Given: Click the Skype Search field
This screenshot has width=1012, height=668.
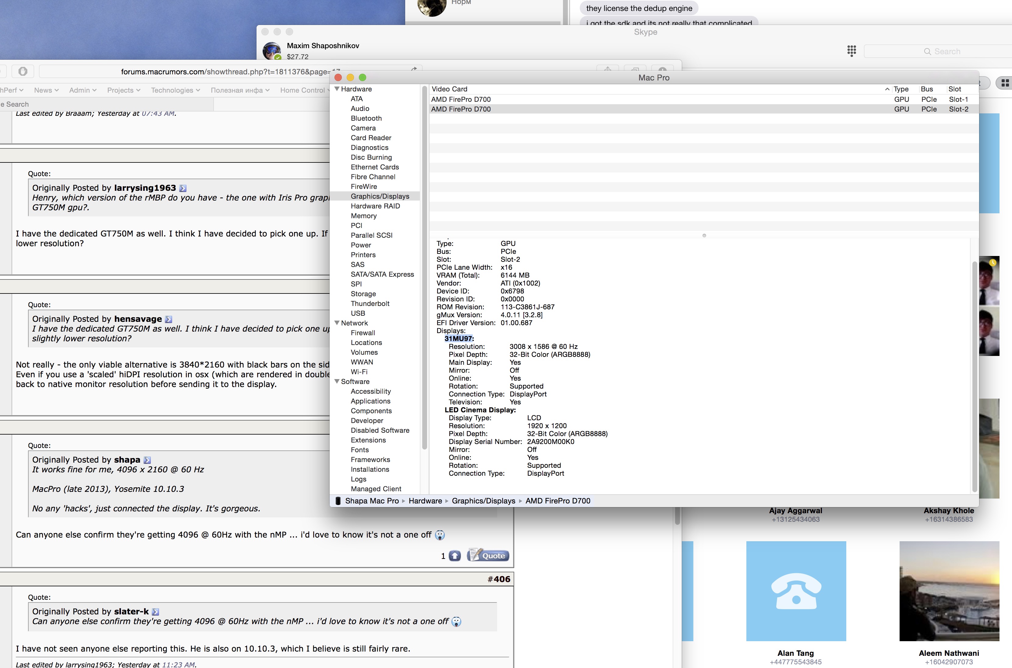Looking at the screenshot, I should (938, 52).
